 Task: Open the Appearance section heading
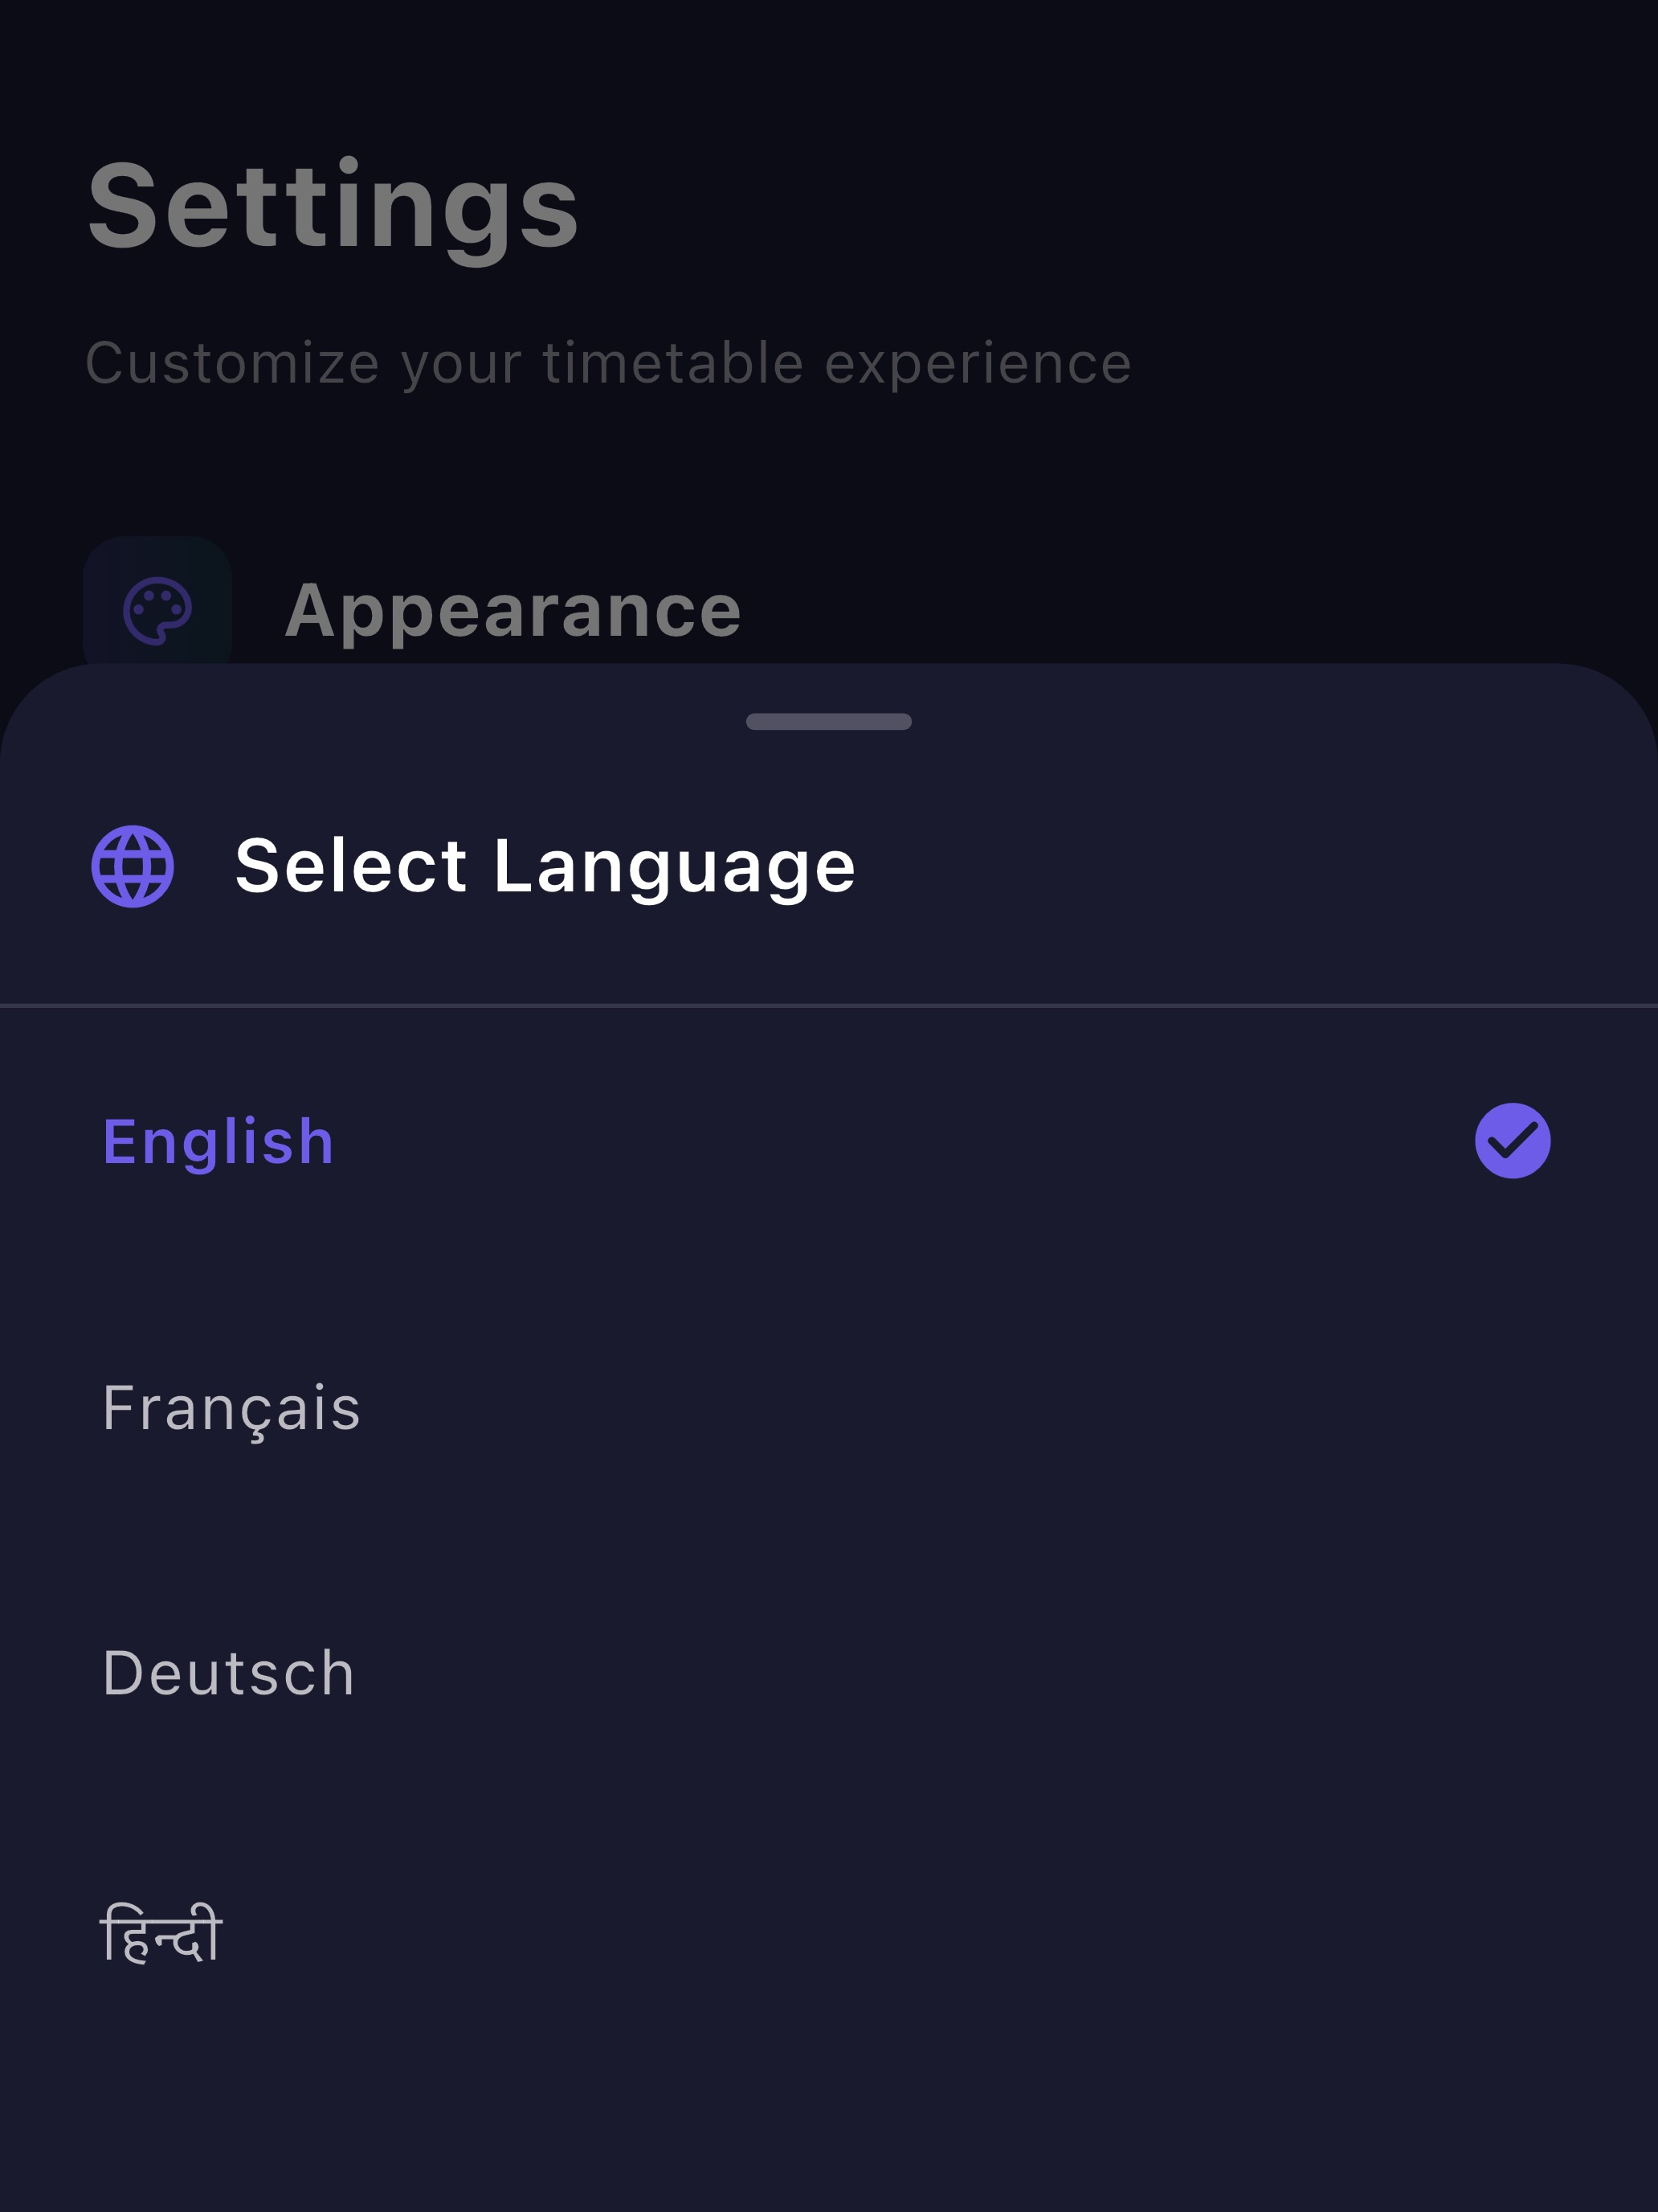[x=513, y=610]
